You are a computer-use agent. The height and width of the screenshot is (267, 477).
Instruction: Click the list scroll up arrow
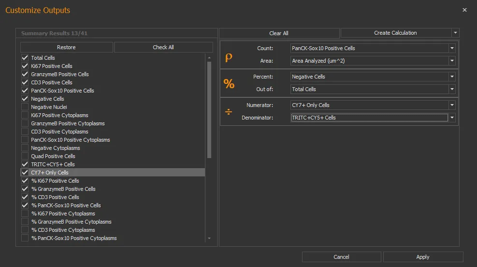(209, 58)
